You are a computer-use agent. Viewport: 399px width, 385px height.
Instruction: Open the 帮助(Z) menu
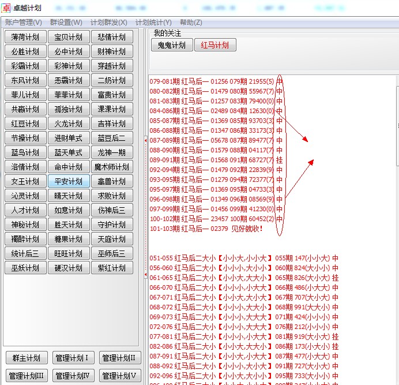pos(191,23)
